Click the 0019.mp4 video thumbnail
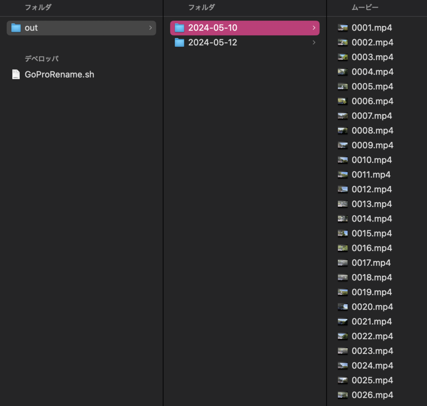The height and width of the screenshot is (406, 427). coord(343,293)
